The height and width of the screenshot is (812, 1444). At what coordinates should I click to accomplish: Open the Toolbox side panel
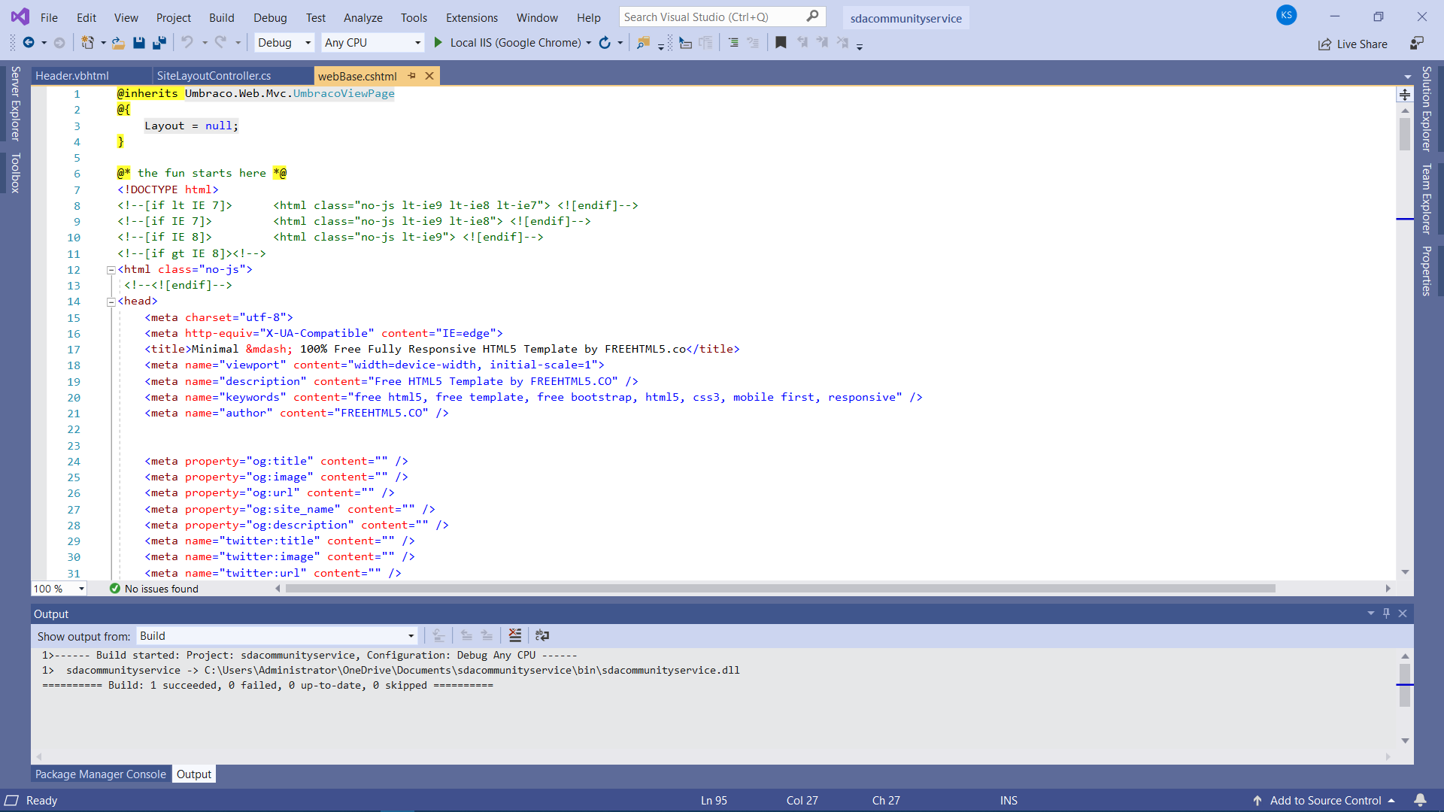(x=15, y=174)
